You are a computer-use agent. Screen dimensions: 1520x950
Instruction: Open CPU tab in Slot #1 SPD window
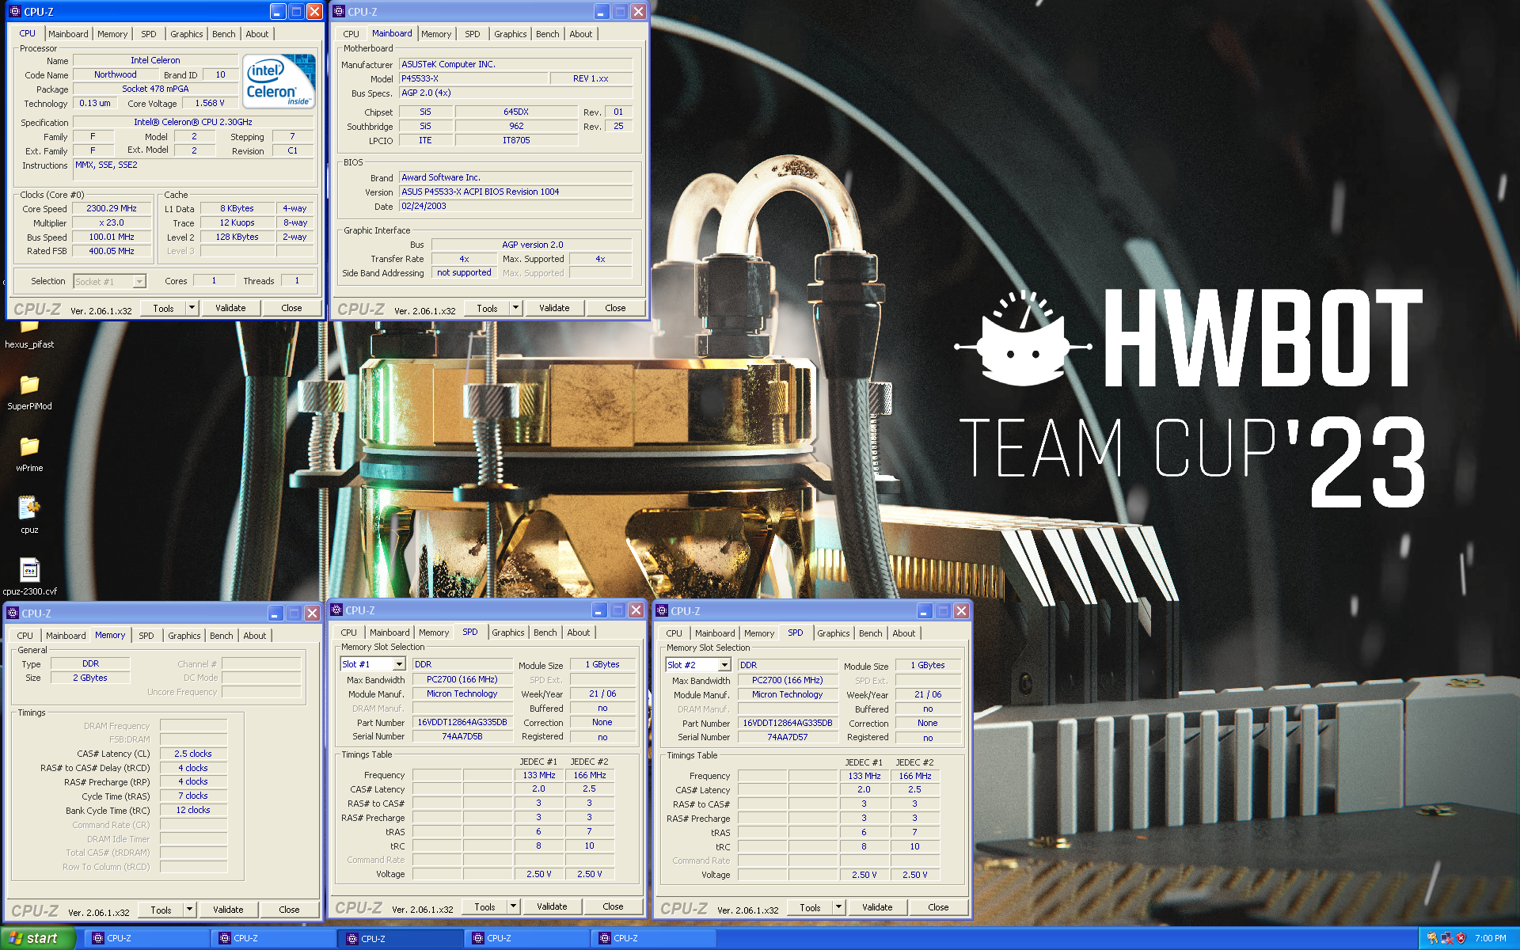[x=348, y=633]
